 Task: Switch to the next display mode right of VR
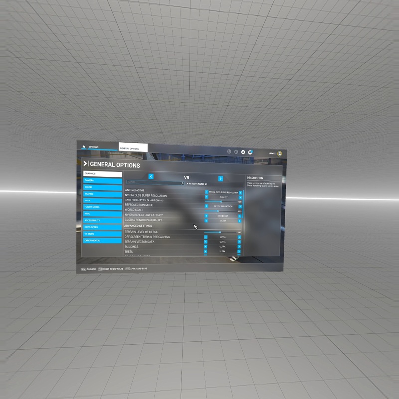(221, 179)
